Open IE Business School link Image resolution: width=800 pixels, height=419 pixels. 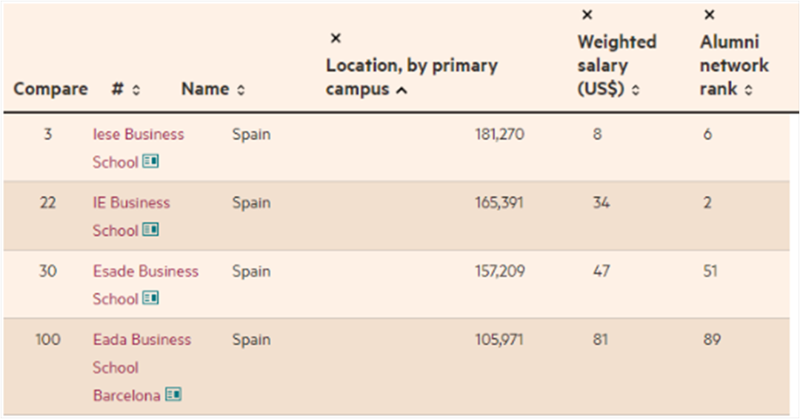point(131,216)
